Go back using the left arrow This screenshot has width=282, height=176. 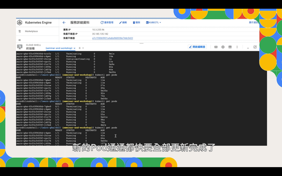coord(64,23)
